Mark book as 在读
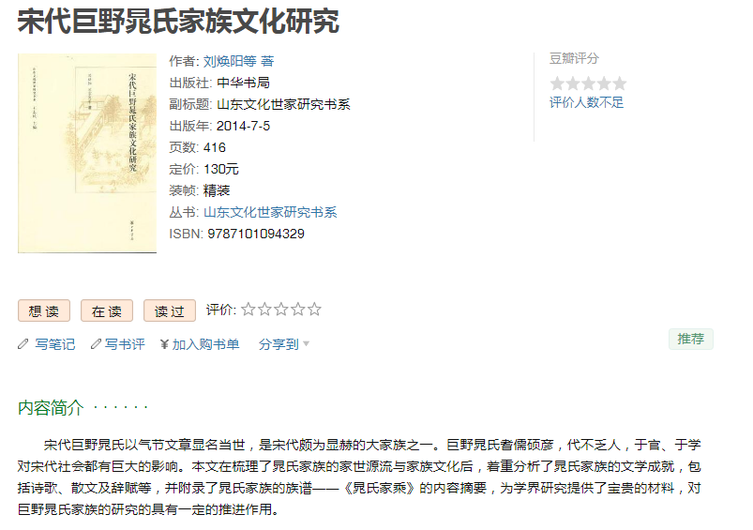Image resolution: width=753 pixels, height=530 pixels. click(107, 311)
